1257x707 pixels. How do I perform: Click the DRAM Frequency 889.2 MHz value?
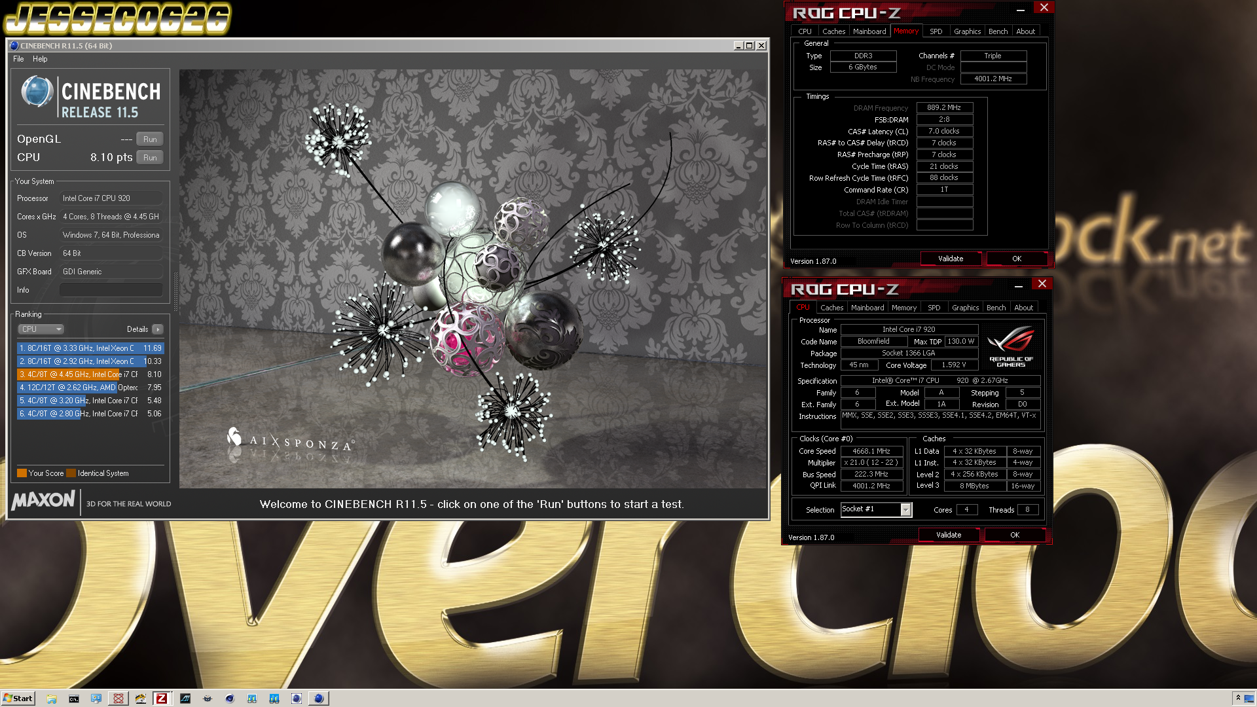944,107
